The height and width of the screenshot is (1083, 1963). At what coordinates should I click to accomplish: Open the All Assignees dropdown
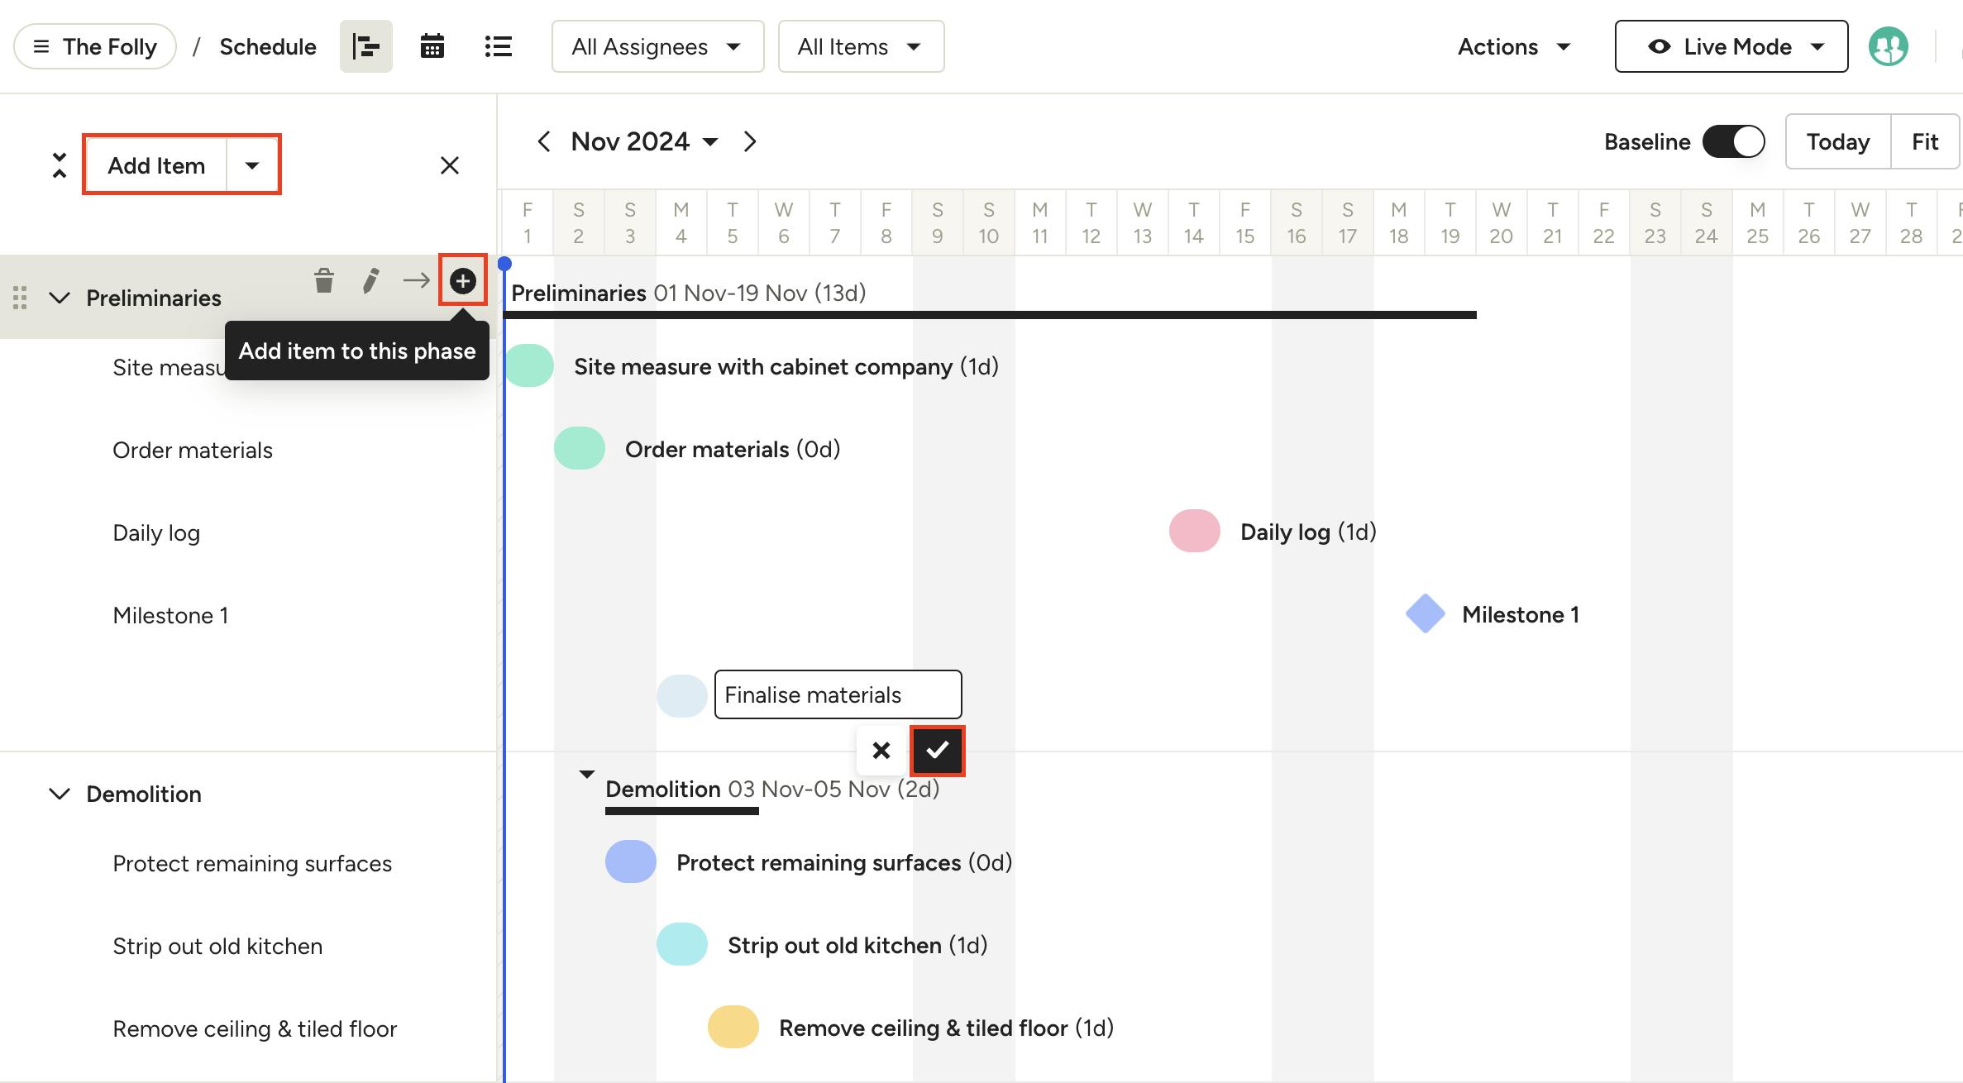pyautogui.click(x=657, y=46)
